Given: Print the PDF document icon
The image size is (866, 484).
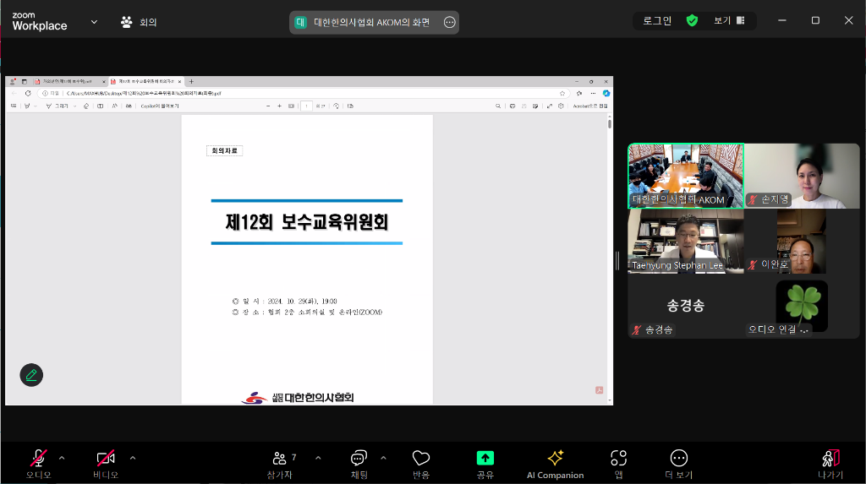Looking at the screenshot, I should [x=512, y=106].
